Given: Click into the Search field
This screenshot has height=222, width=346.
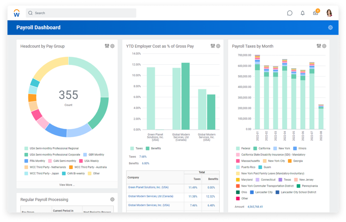Looking at the screenshot, I should coord(81,13).
